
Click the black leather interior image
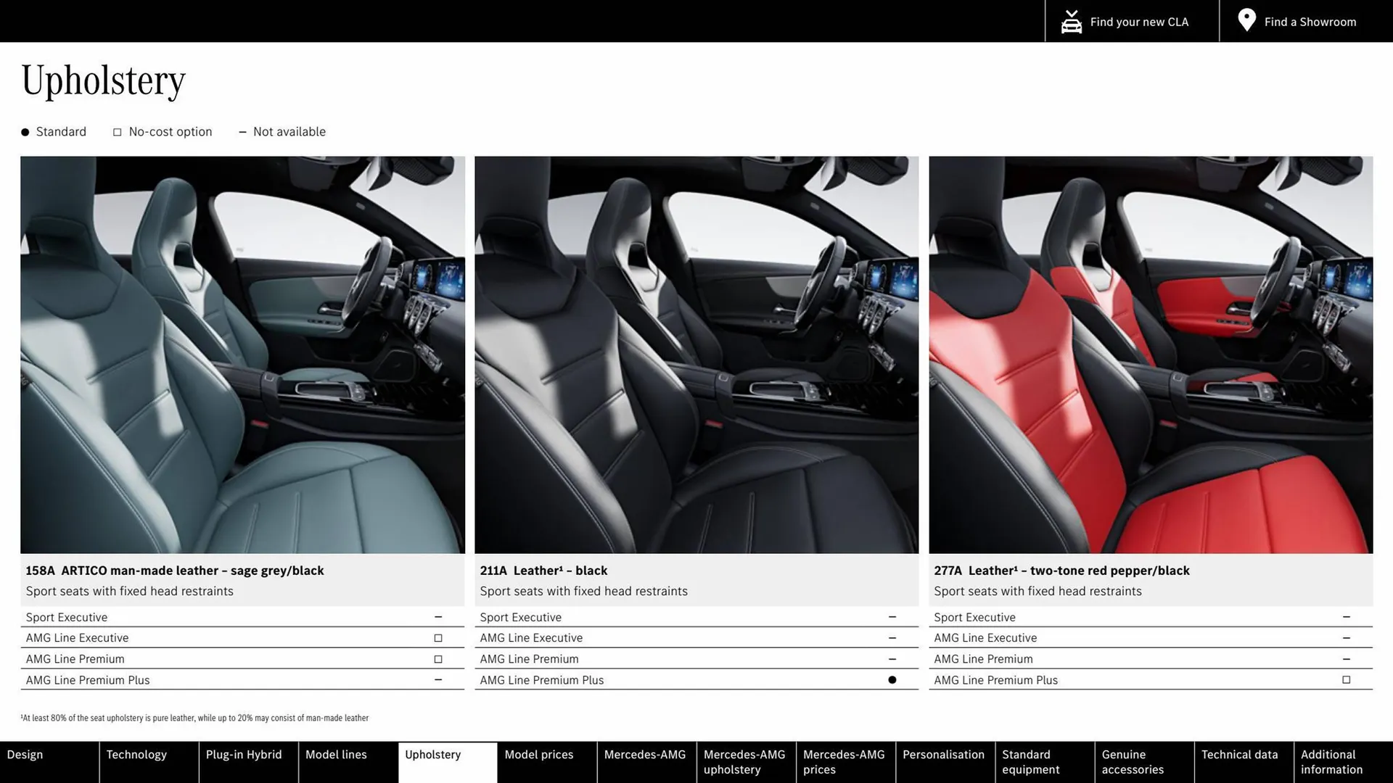(x=696, y=355)
